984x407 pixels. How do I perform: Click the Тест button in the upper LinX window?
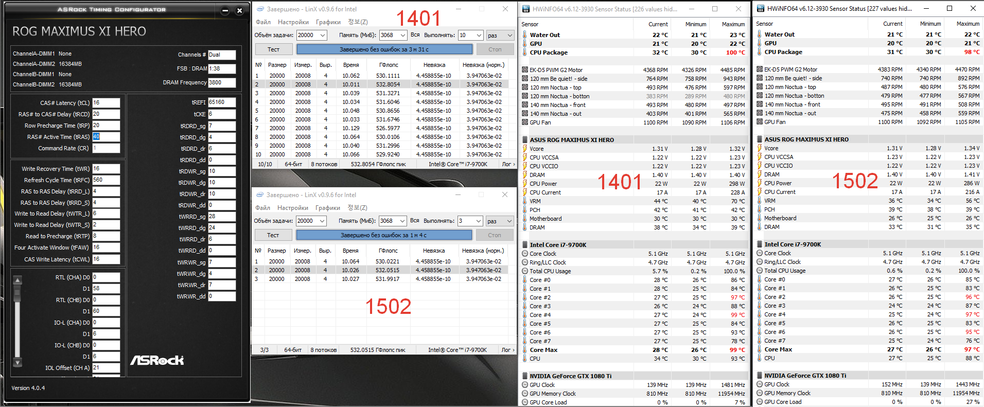273,49
